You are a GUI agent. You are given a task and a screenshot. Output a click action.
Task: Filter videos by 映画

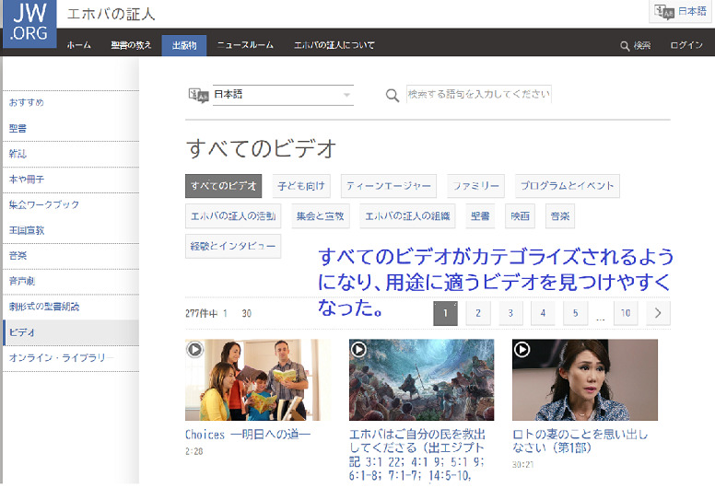click(520, 216)
